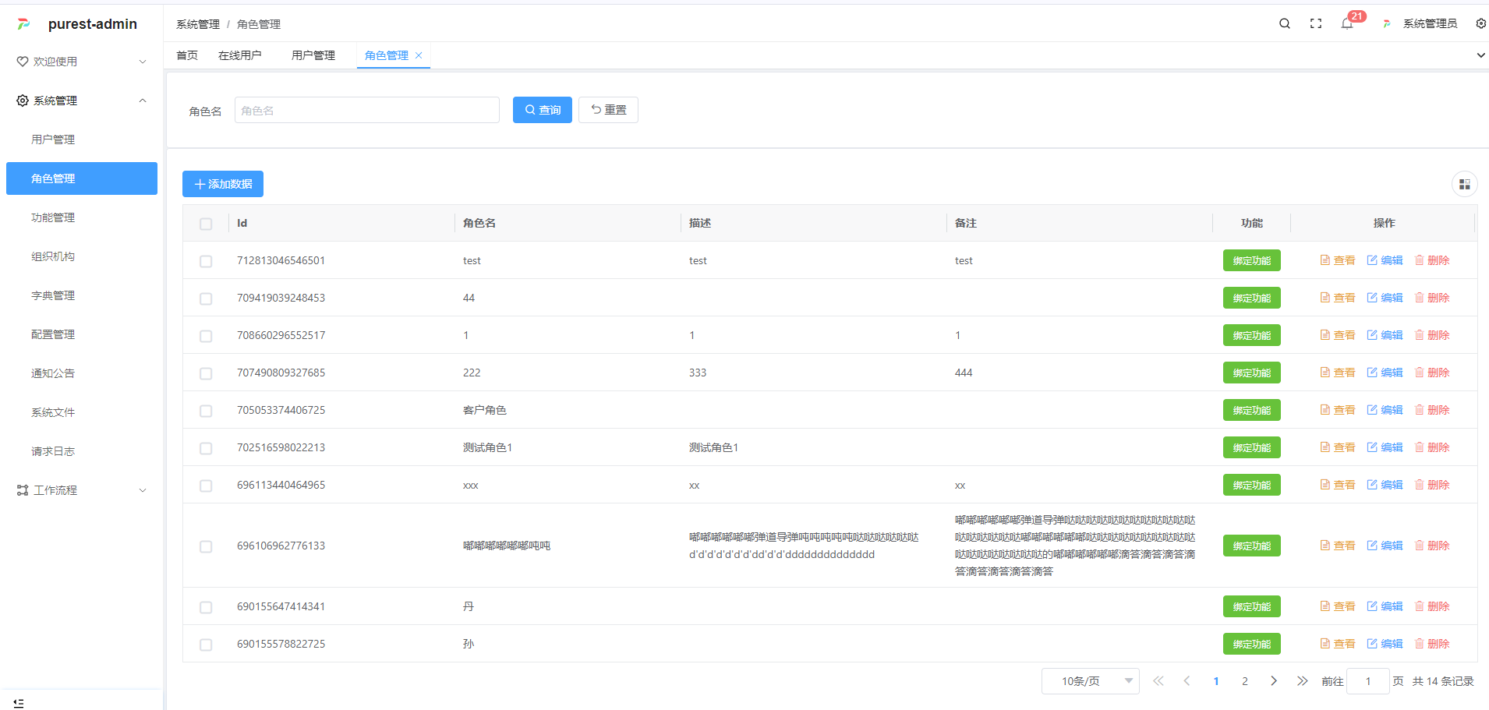Expand the 欢迎使用 sidebar menu
Screen dimensions: 1489x710
point(82,62)
